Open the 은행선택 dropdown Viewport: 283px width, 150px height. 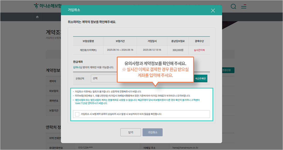[104, 78]
